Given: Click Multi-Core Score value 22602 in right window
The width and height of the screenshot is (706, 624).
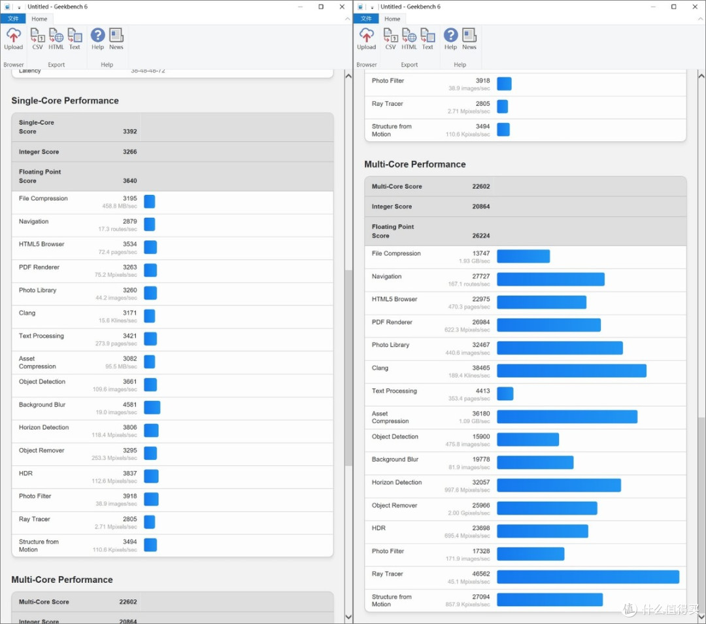Looking at the screenshot, I should (481, 186).
